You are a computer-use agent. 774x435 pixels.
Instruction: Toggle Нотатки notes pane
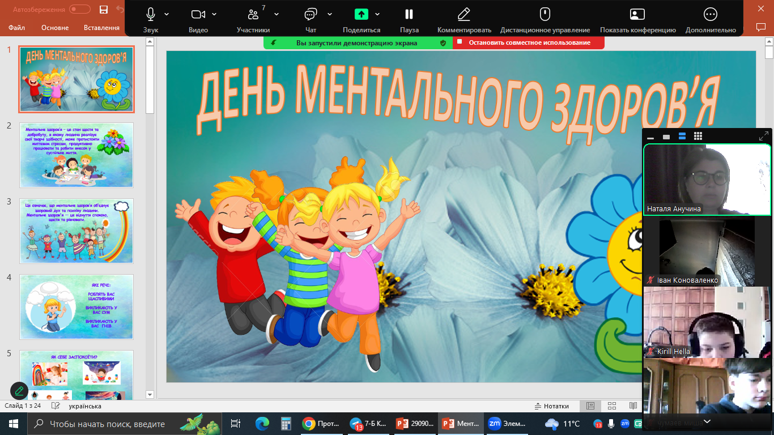pos(552,406)
